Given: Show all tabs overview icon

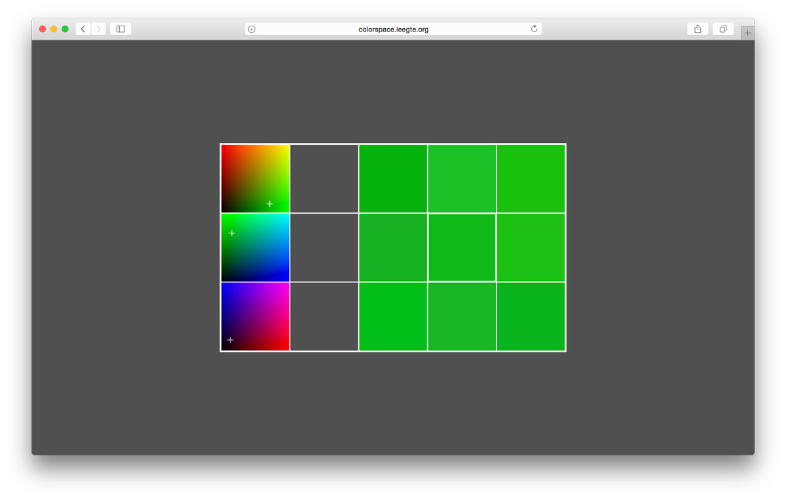Looking at the screenshot, I should (x=723, y=29).
